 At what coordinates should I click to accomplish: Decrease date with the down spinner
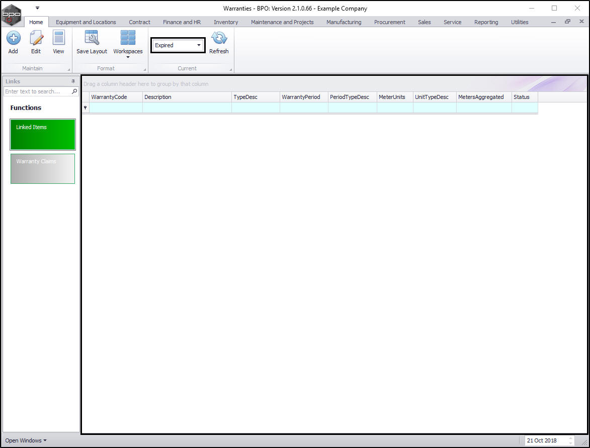[571, 443]
